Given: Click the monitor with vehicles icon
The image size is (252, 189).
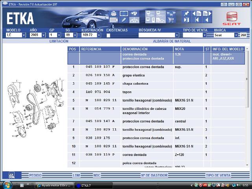Looking at the screenshot, I should [x=161, y=20].
